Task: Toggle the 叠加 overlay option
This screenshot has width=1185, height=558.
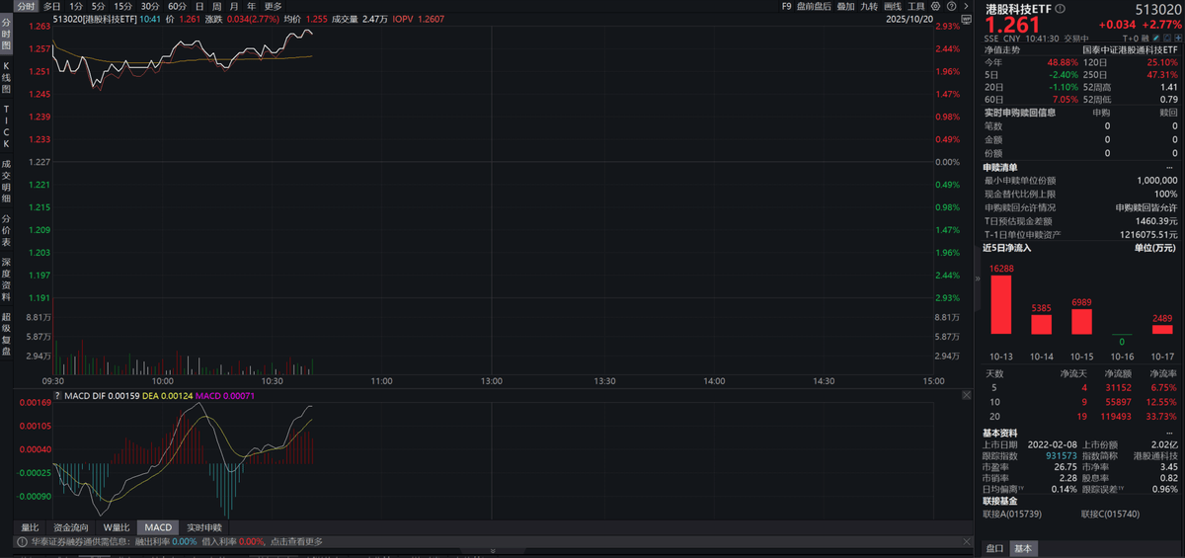Action: point(845,6)
